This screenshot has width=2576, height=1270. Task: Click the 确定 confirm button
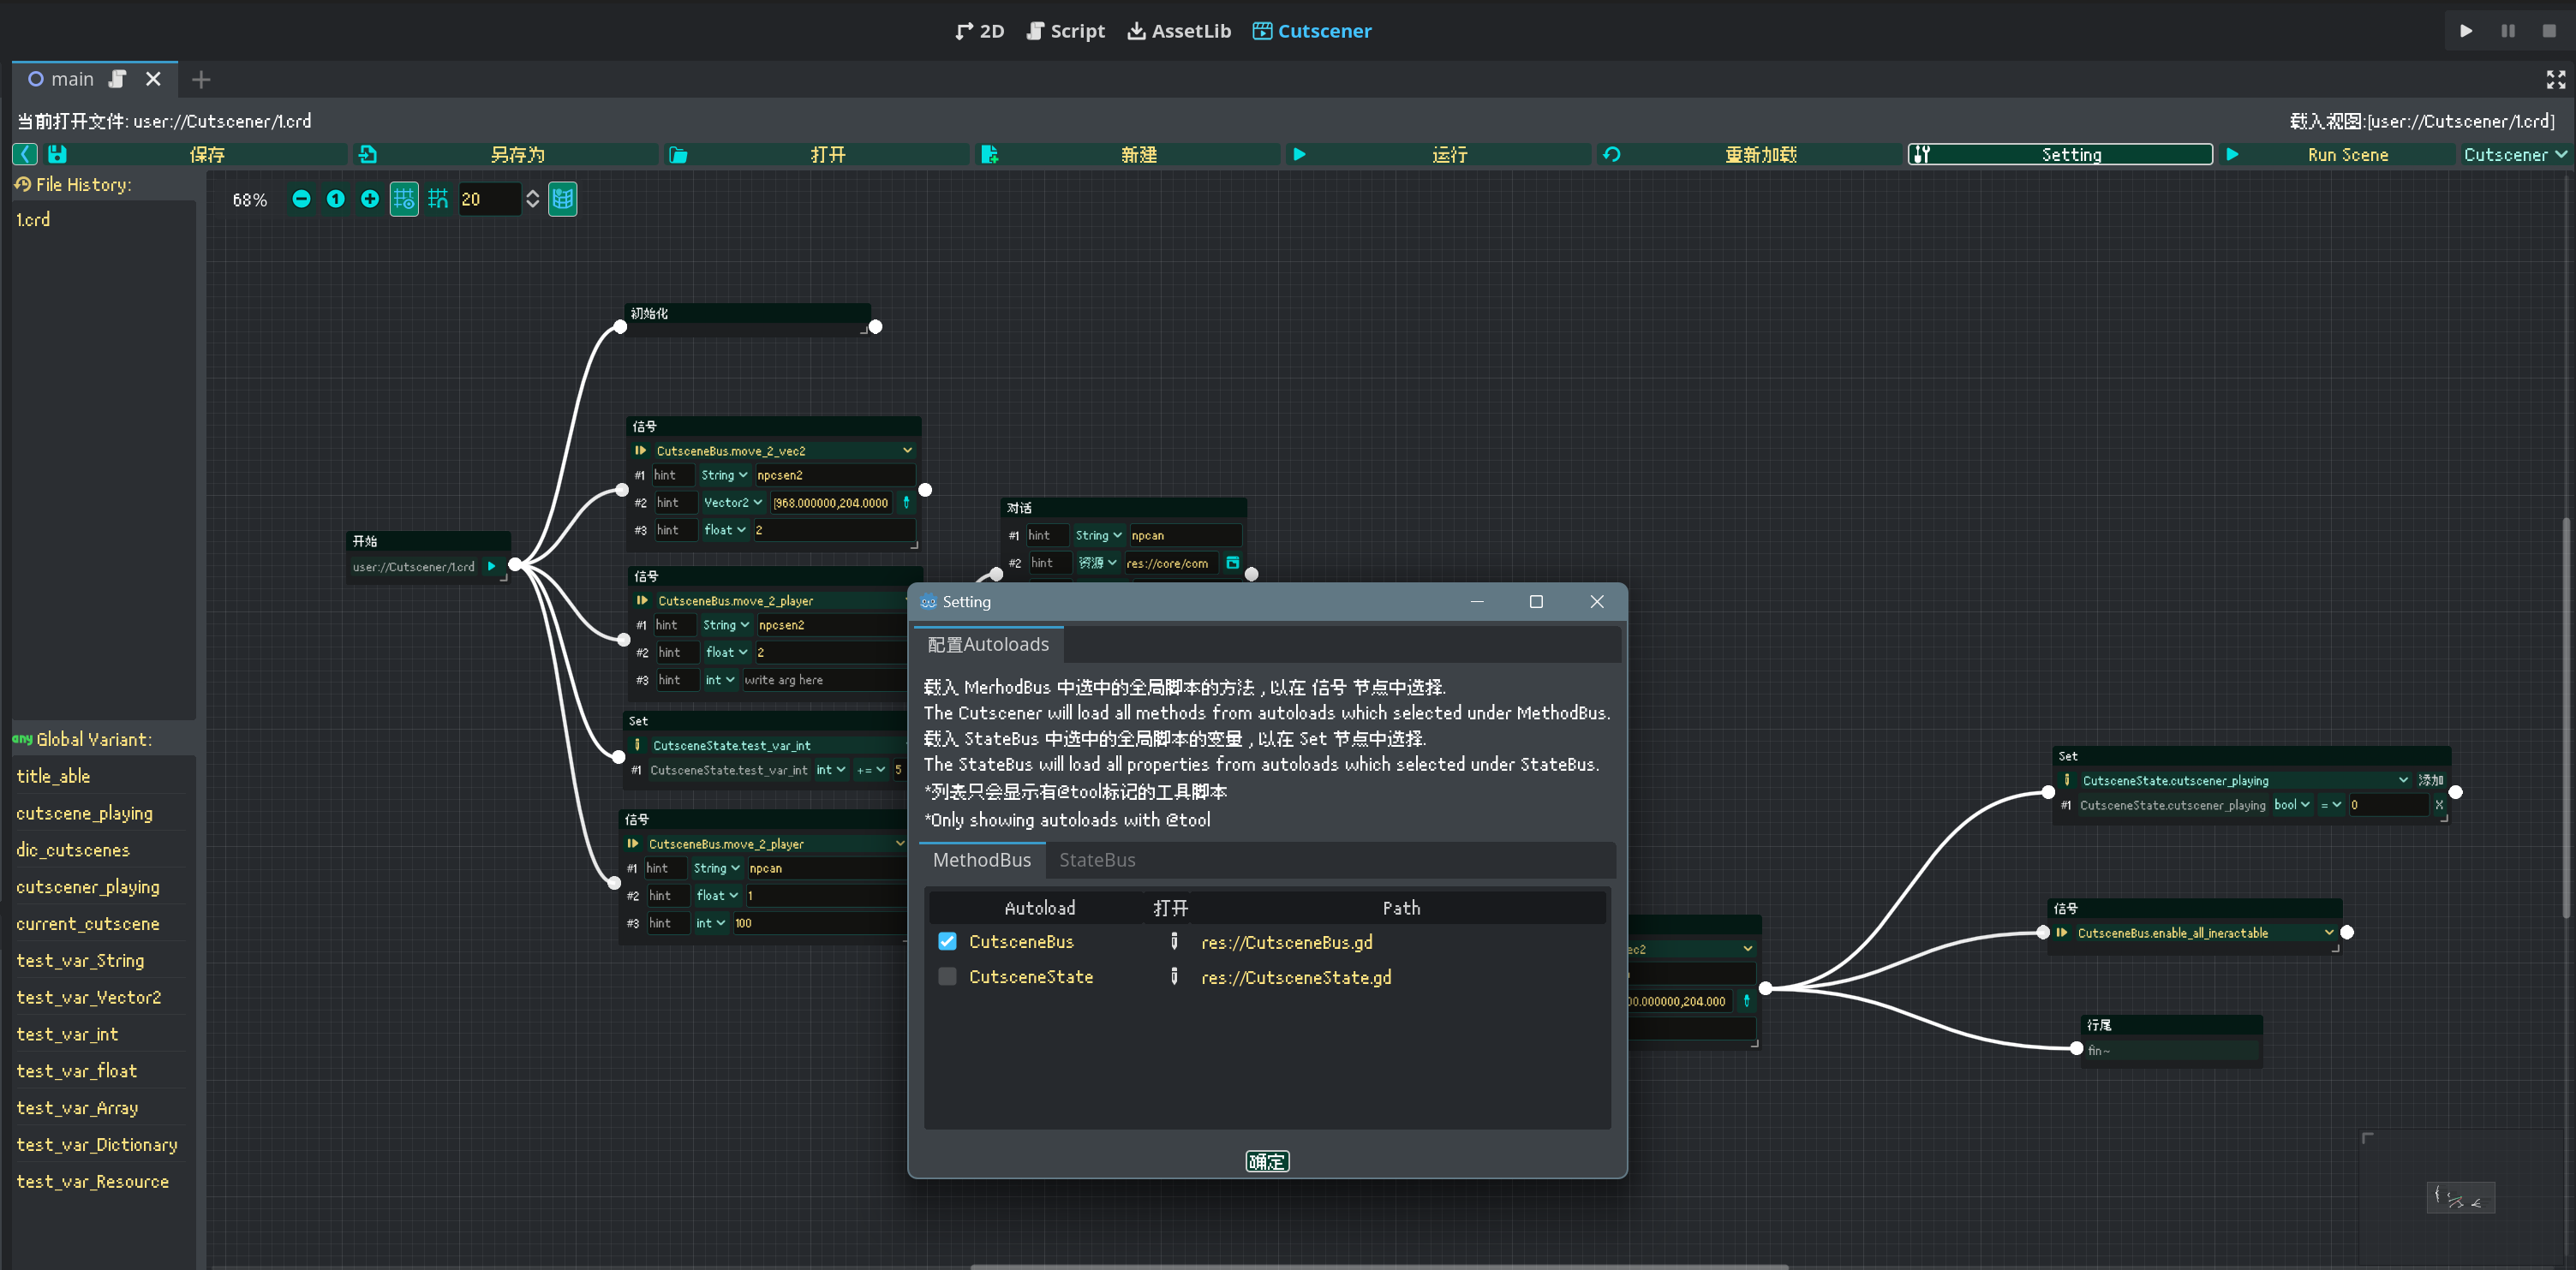coord(1266,1161)
